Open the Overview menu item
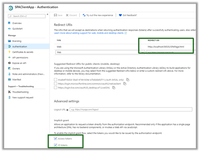The width and height of the screenshot is (200, 152). pos(17,23)
